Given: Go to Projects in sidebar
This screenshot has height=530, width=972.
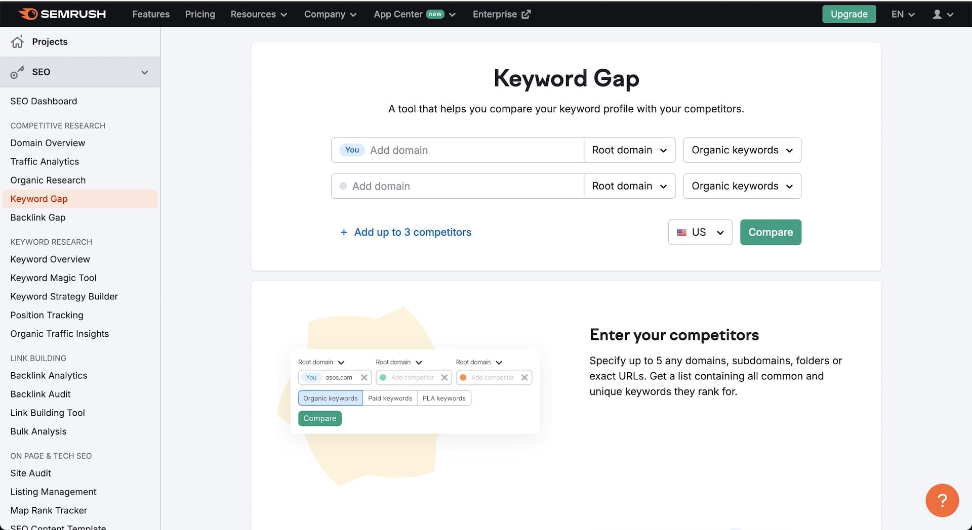Looking at the screenshot, I should (x=50, y=42).
